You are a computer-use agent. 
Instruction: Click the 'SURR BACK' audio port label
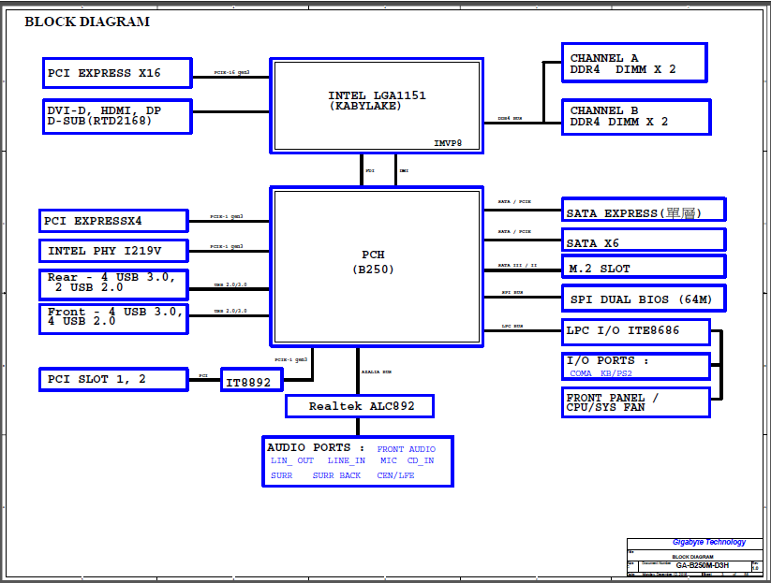click(x=336, y=475)
